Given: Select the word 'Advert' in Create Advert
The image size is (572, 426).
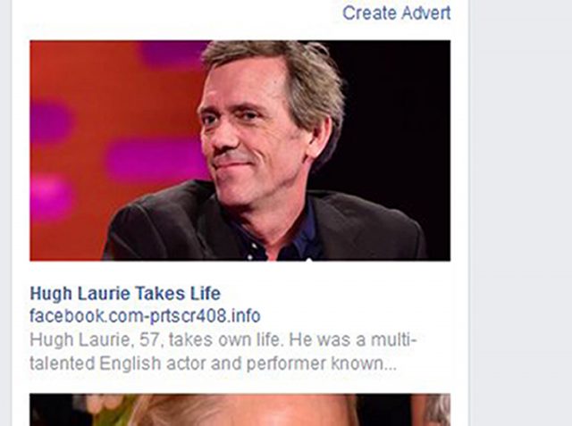Looking at the screenshot, I should (425, 13).
